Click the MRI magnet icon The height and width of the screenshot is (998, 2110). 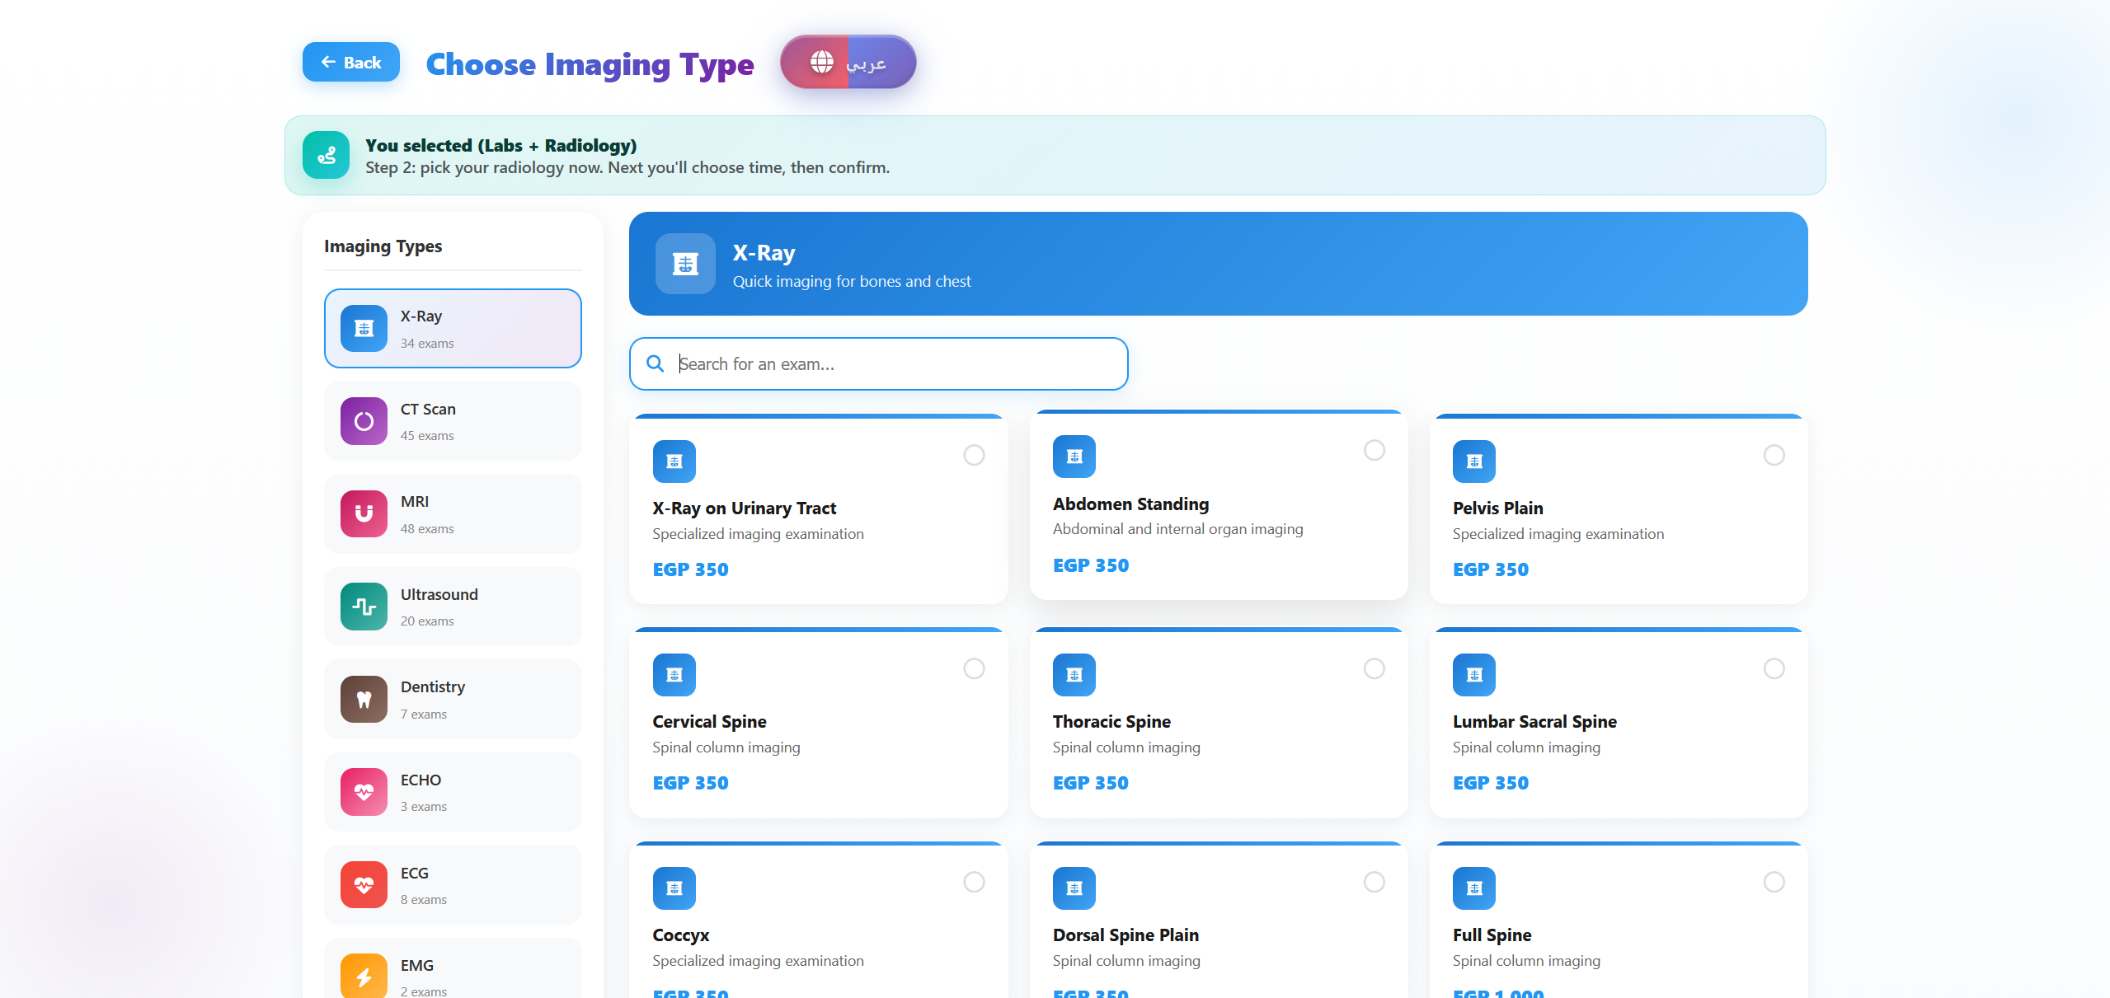click(x=364, y=513)
